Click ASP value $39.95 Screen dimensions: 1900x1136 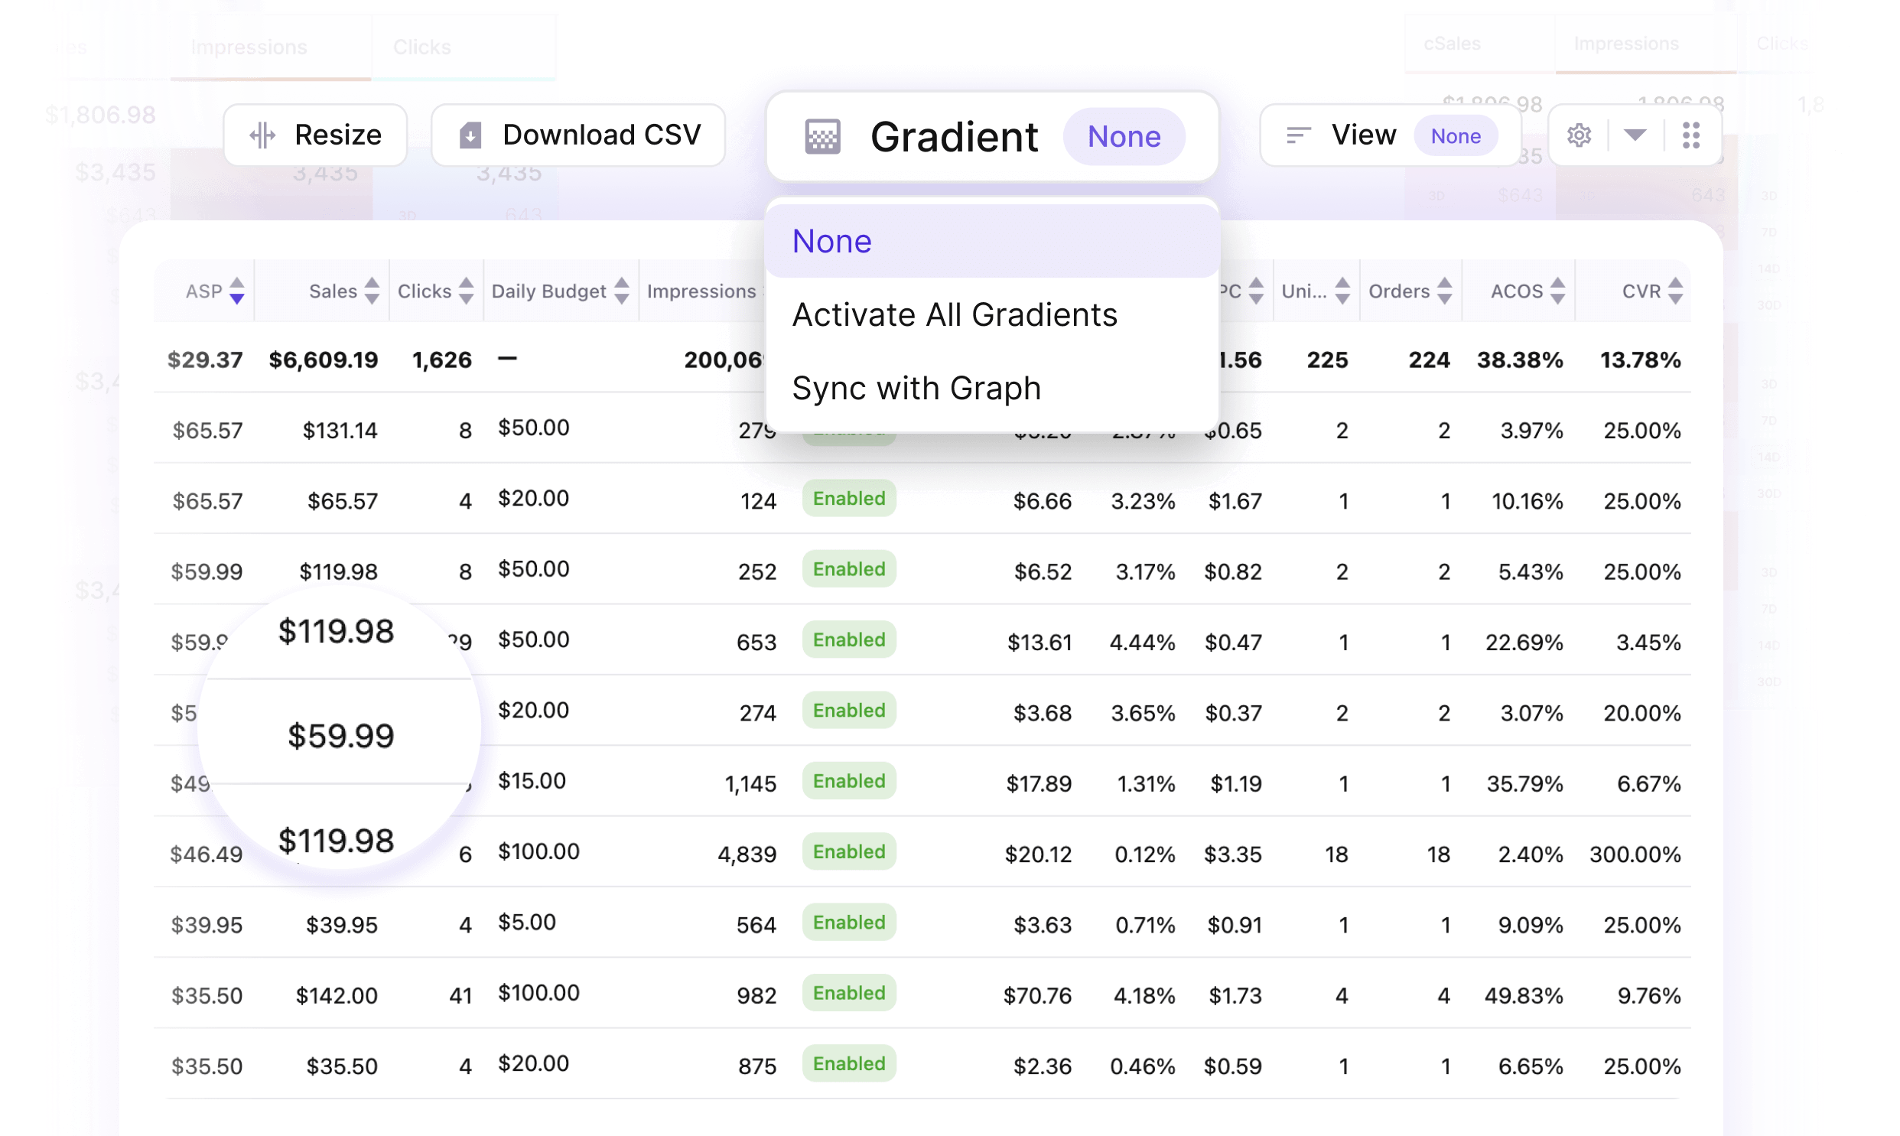tap(207, 926)
